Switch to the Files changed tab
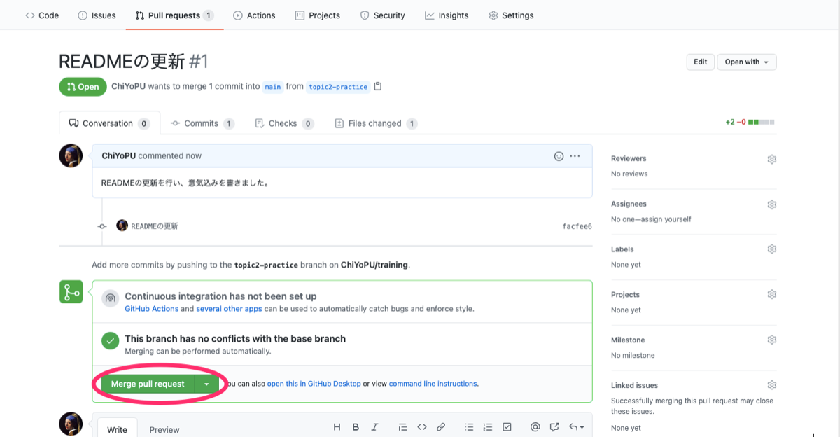 click(376, 123)
